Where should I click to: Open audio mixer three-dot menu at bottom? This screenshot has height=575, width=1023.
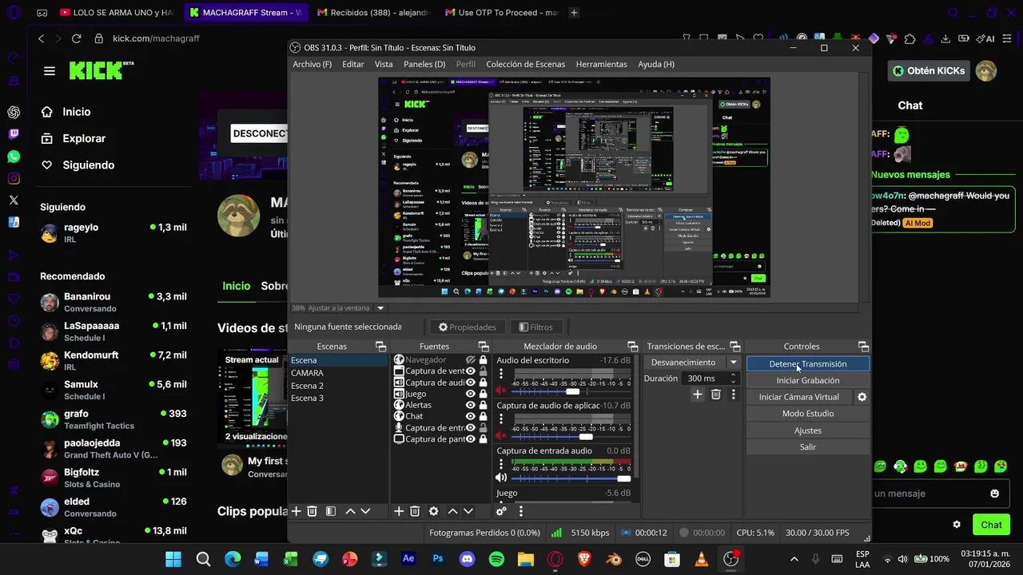tap(521, 511)
